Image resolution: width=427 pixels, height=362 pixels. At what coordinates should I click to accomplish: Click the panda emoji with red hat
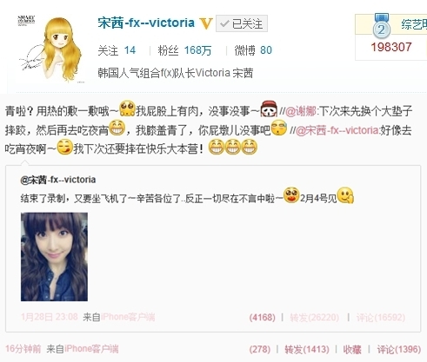pos(269,109)
